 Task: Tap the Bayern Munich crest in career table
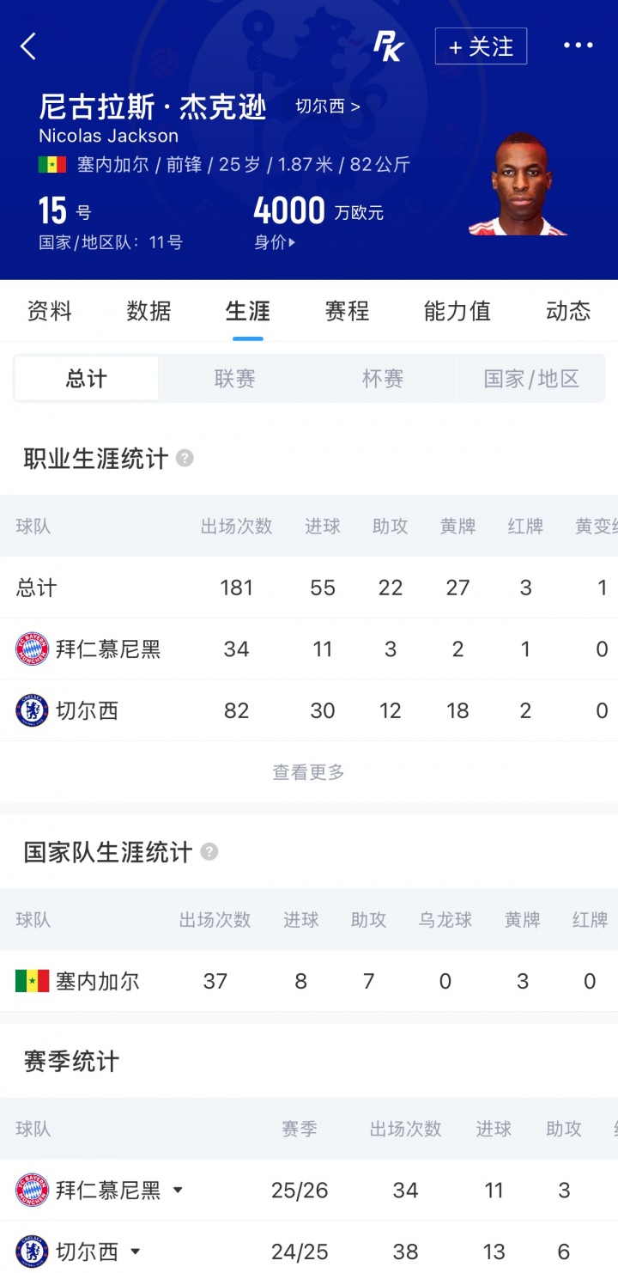[33, 649]
